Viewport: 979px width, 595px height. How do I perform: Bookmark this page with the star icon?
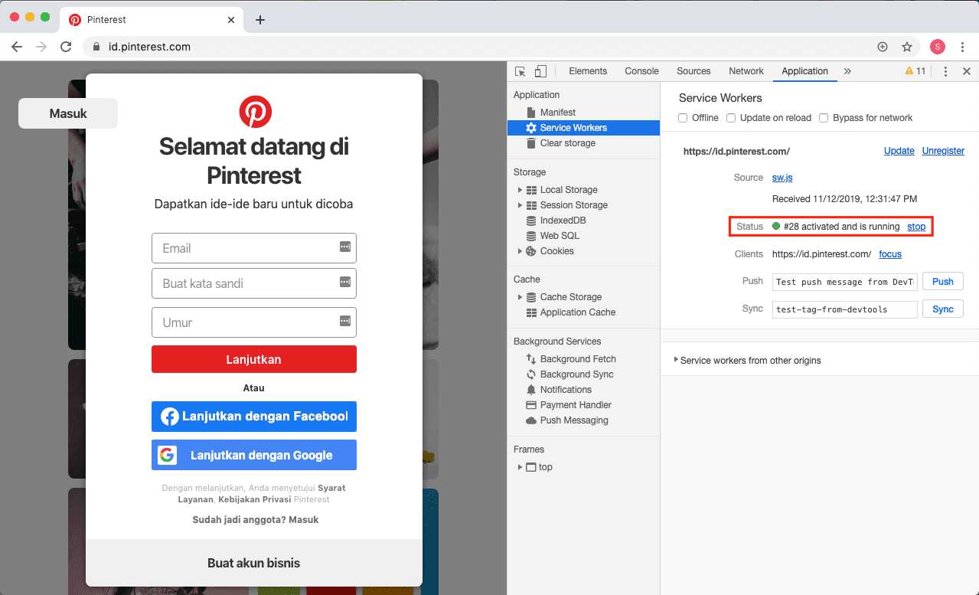pyautogui.click(x=907, y=47)
